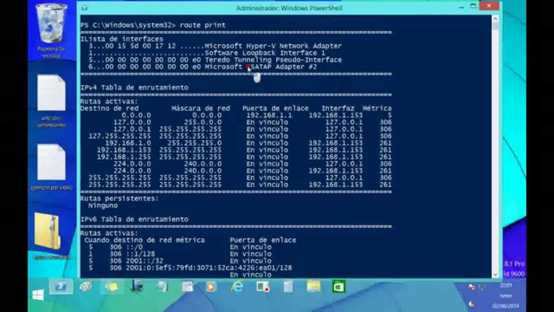Close the PowerShell window
This screenshot has height=312, width=554.
point(490,6)
